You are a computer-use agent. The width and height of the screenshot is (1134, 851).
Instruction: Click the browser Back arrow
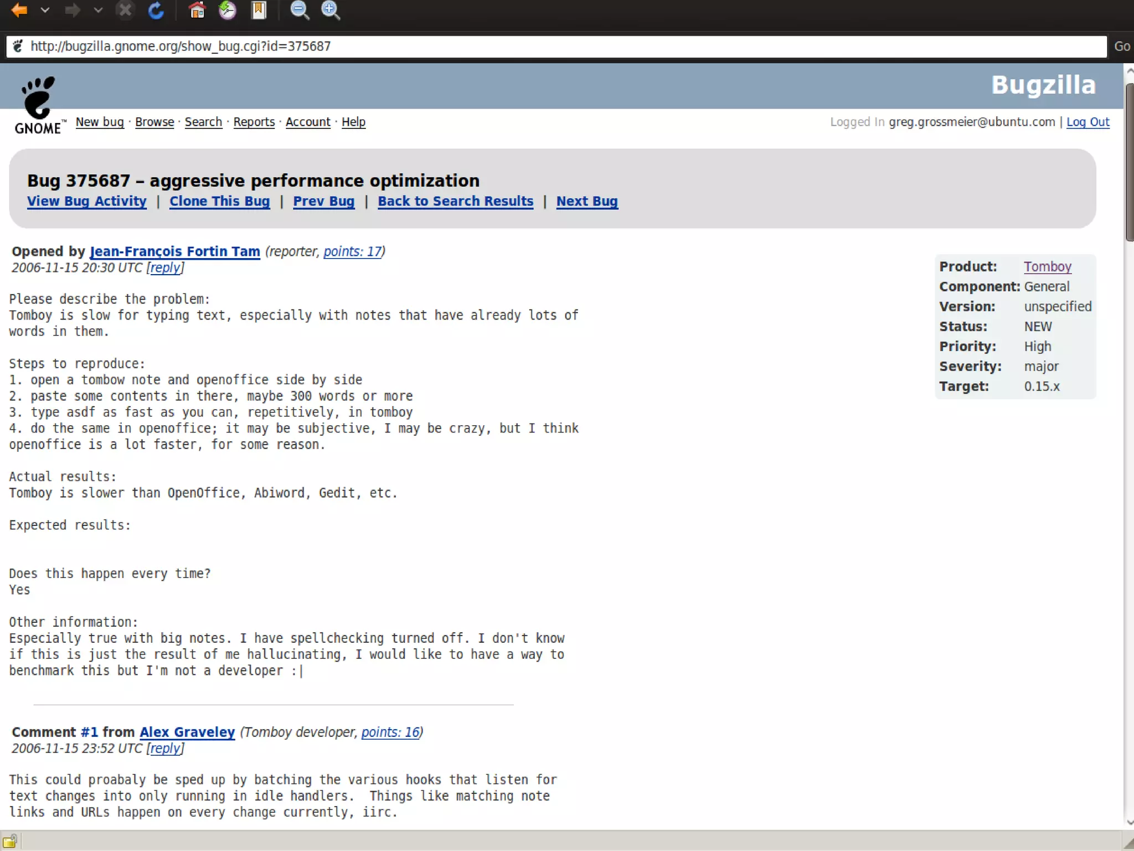19,11
